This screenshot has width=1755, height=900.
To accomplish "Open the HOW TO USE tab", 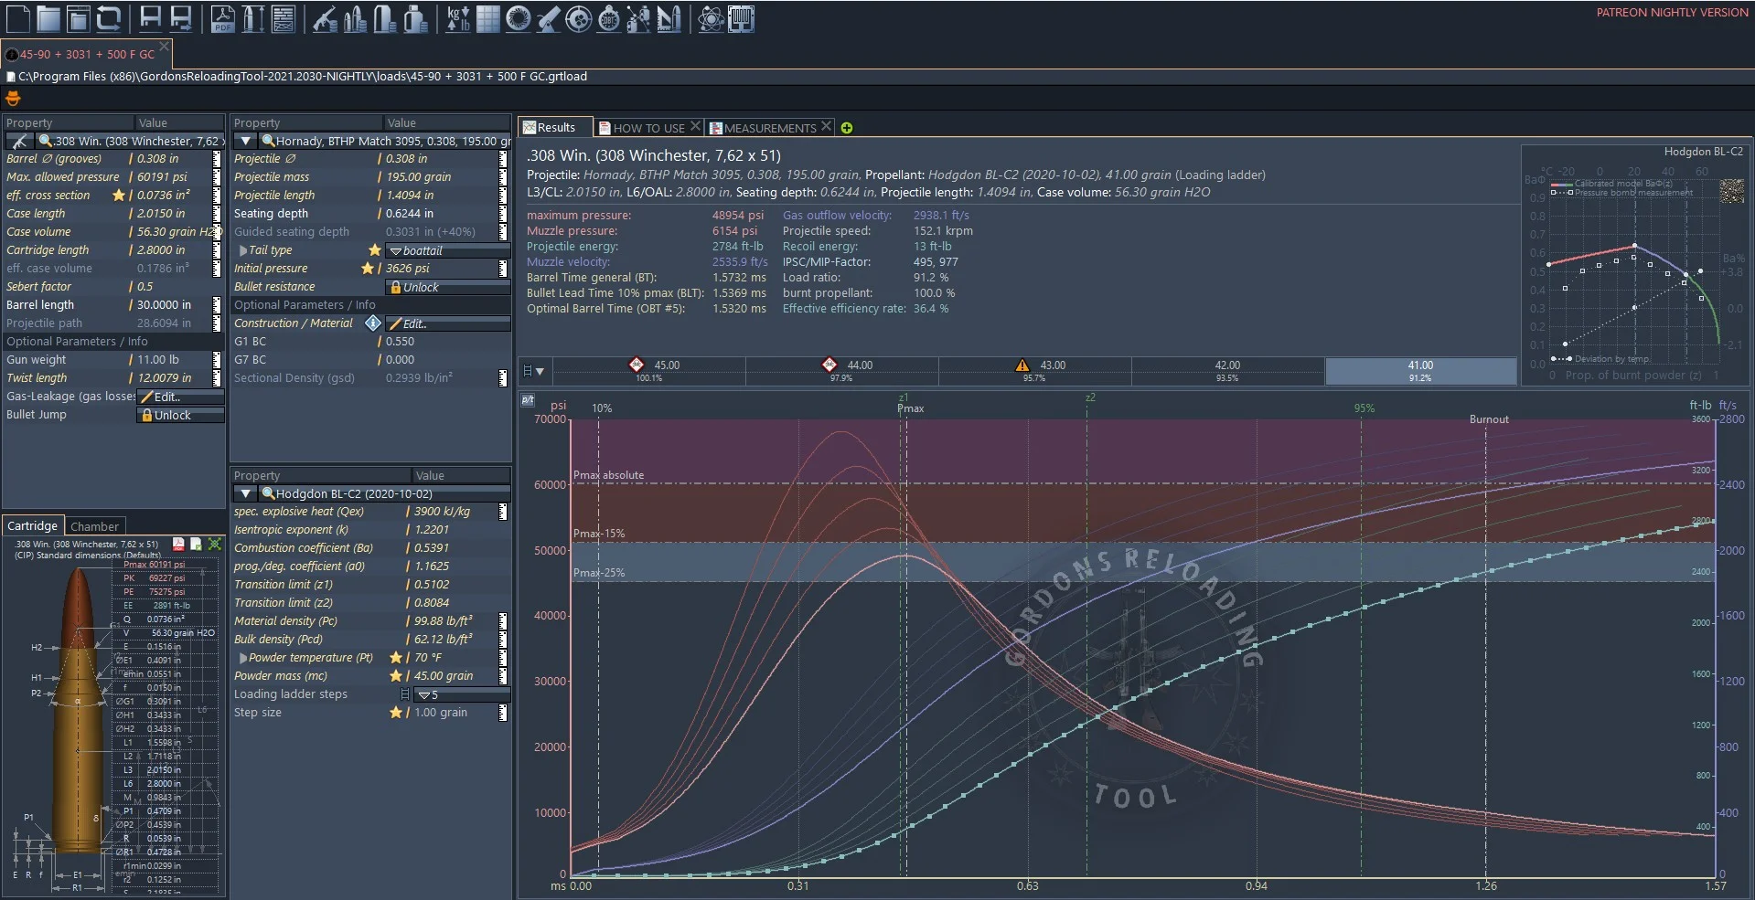I will (x=648, y=128).
